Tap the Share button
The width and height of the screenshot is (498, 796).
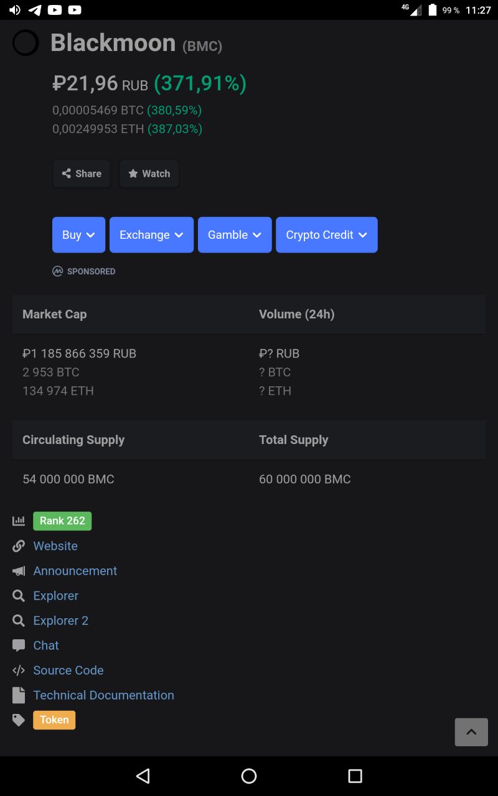click(82, 174)
